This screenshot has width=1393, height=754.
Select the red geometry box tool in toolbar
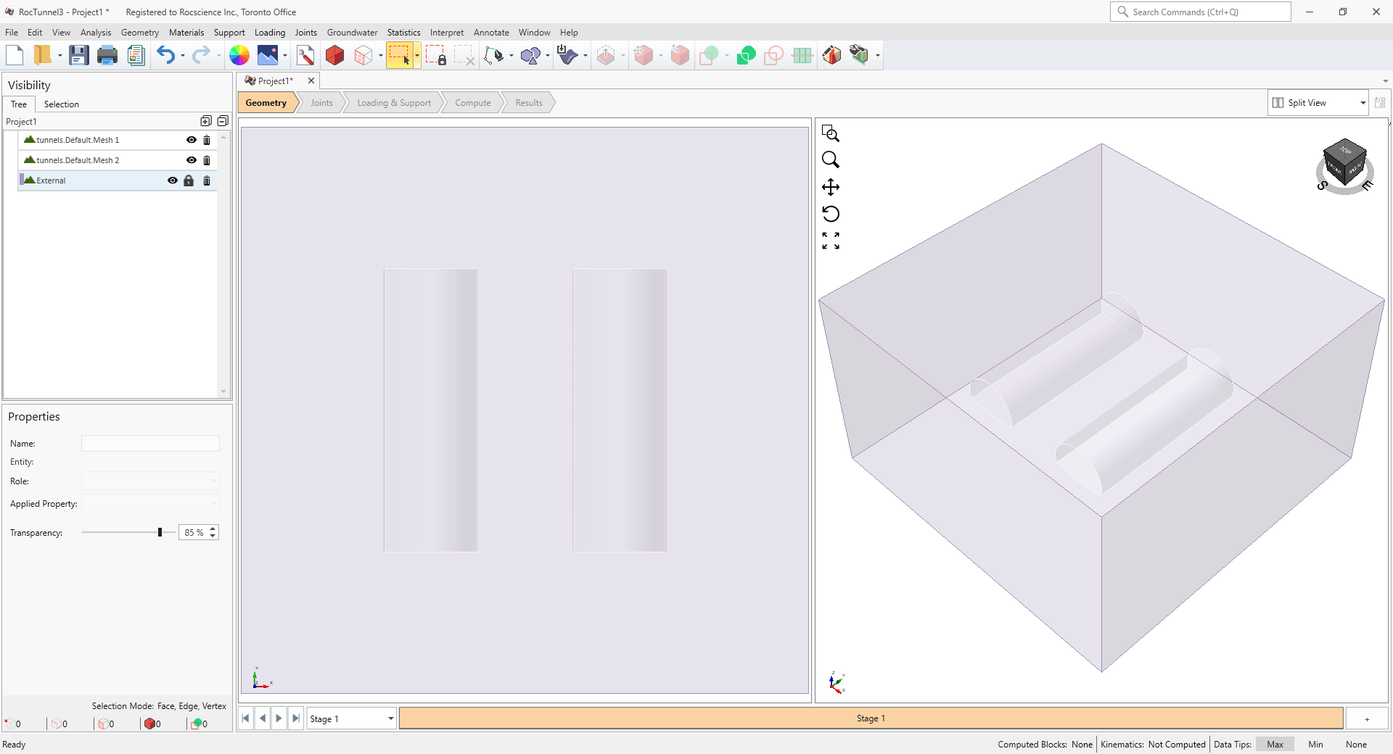(334, 55)
